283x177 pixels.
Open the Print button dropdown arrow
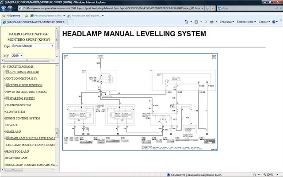(216, 22)
